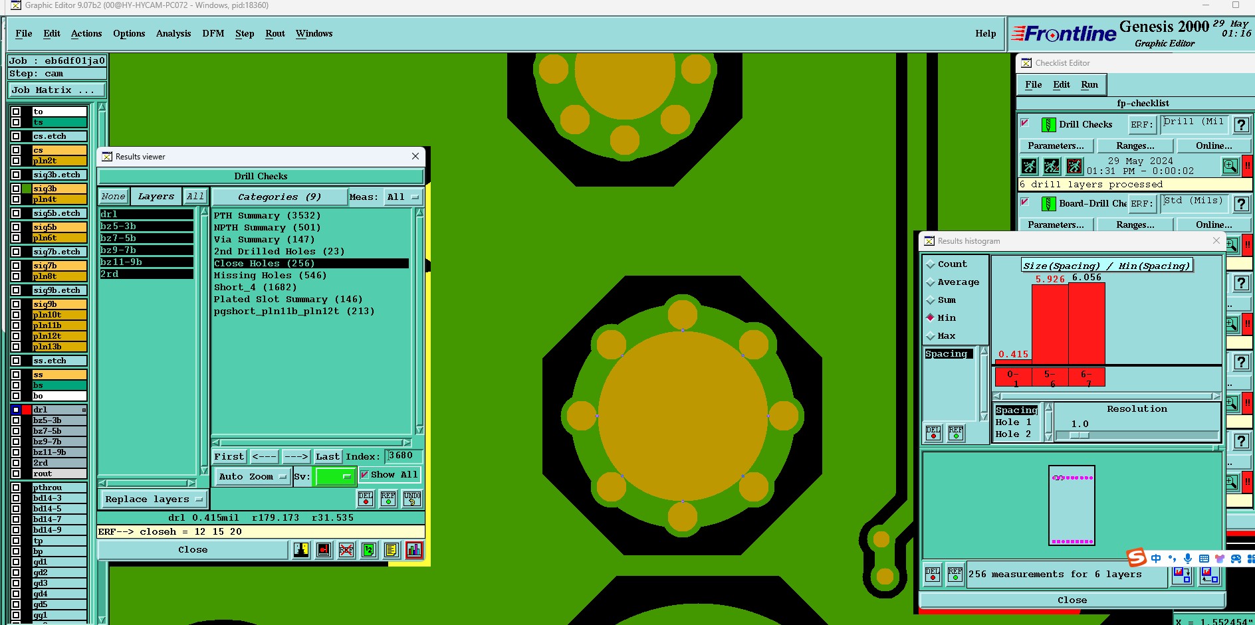Select the bz5-3b layer in Results viewer
This screenshot has height=625, width=1255.
click(x=146, y=226)
